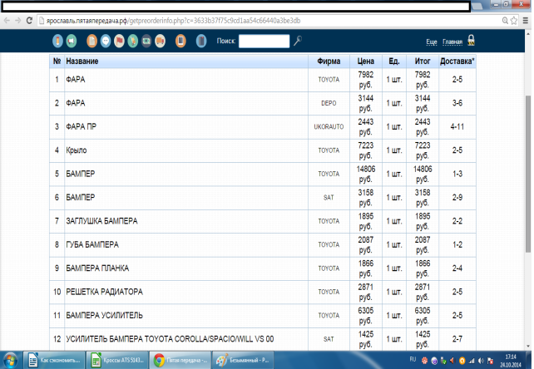This screenshot has width=534, height=369.
Task: Click the zoom magnifier in address bar
Action: click(x=505, y=21)
